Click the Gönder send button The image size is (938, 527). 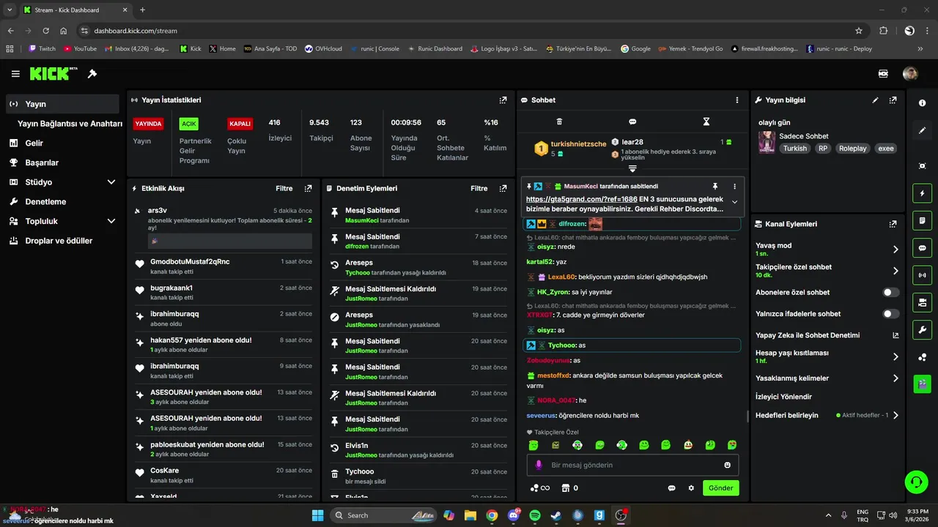[x=720, y=488]
